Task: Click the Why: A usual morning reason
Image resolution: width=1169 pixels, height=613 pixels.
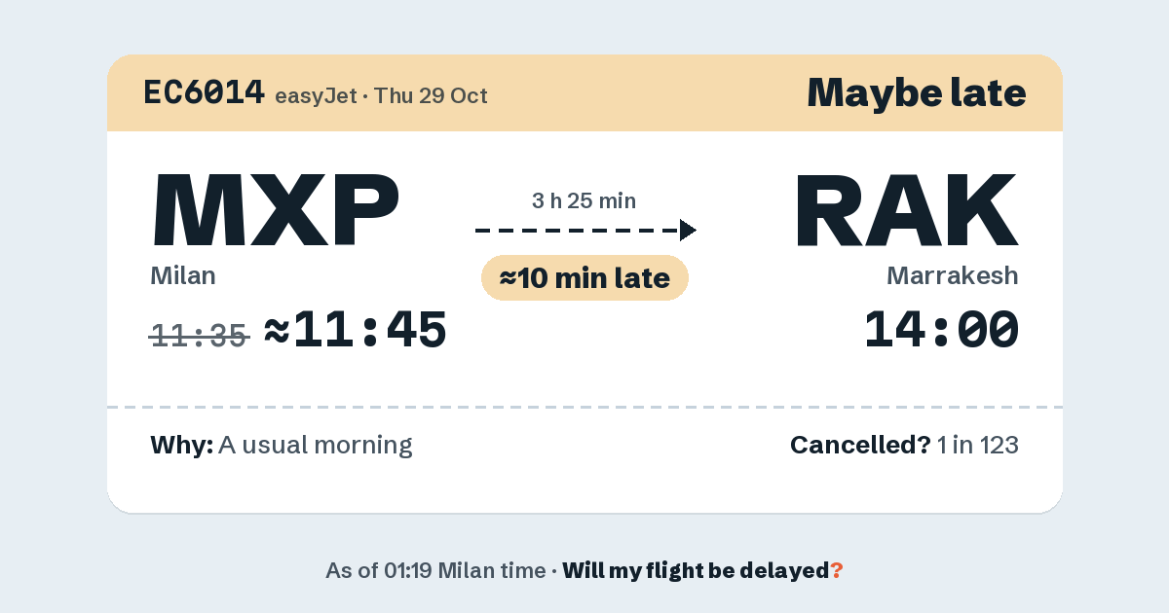Action: click(282, 446)
